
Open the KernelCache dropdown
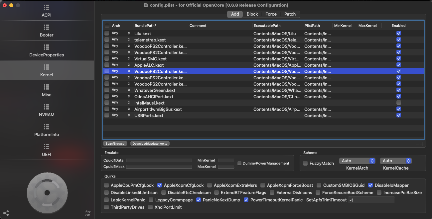click(x=395, y=161)
